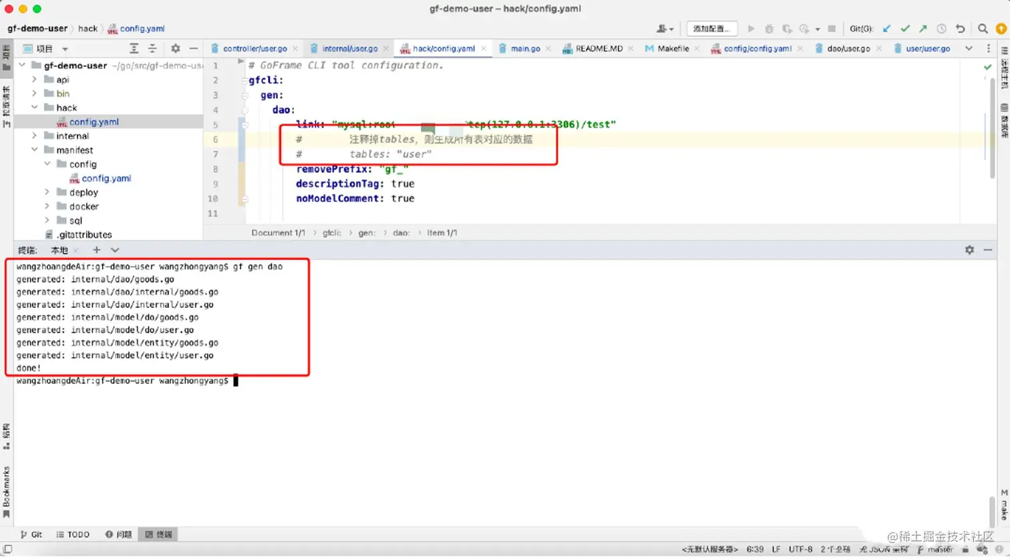Push commits with the green up-arrow icon

point(923,29)
